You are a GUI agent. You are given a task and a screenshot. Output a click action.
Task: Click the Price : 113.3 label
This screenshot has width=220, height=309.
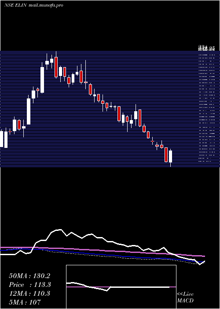pos(30,285)
